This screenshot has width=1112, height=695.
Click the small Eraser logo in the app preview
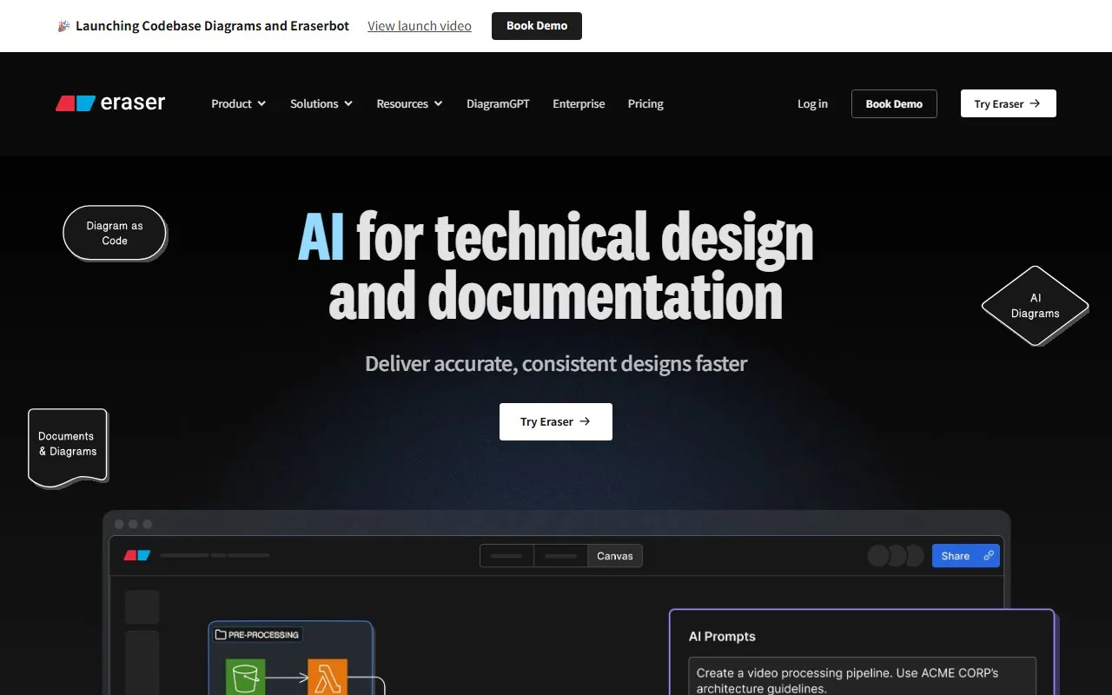click(137, 555)
